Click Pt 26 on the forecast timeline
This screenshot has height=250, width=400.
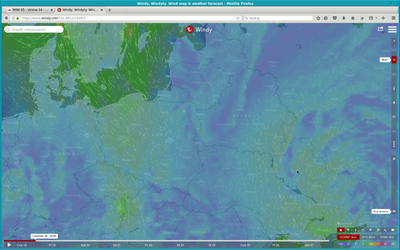tap(275, 245)
